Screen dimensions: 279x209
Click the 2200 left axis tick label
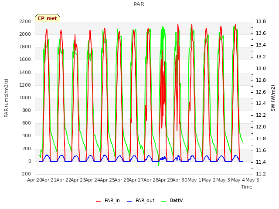25,21
